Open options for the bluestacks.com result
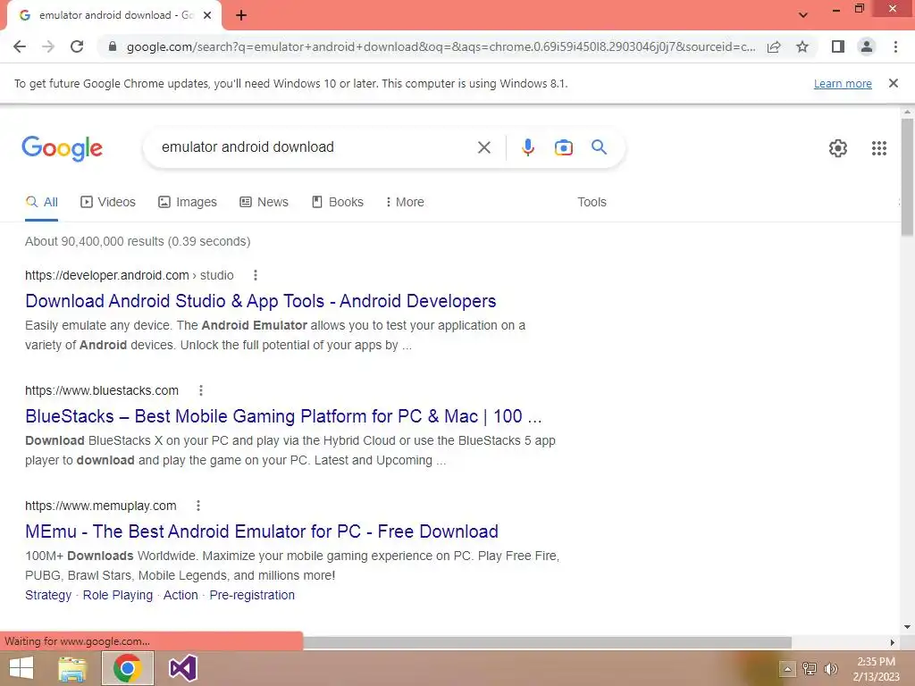Viewport: 915px width, 686px height. (201, 391)
